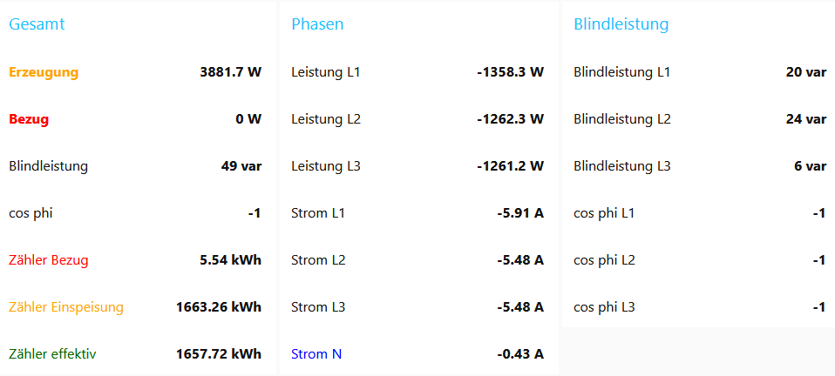This screenshot has height=376, width=835.
Task: Click the Strom N value -0.43 A
Action: pos(520,354)
